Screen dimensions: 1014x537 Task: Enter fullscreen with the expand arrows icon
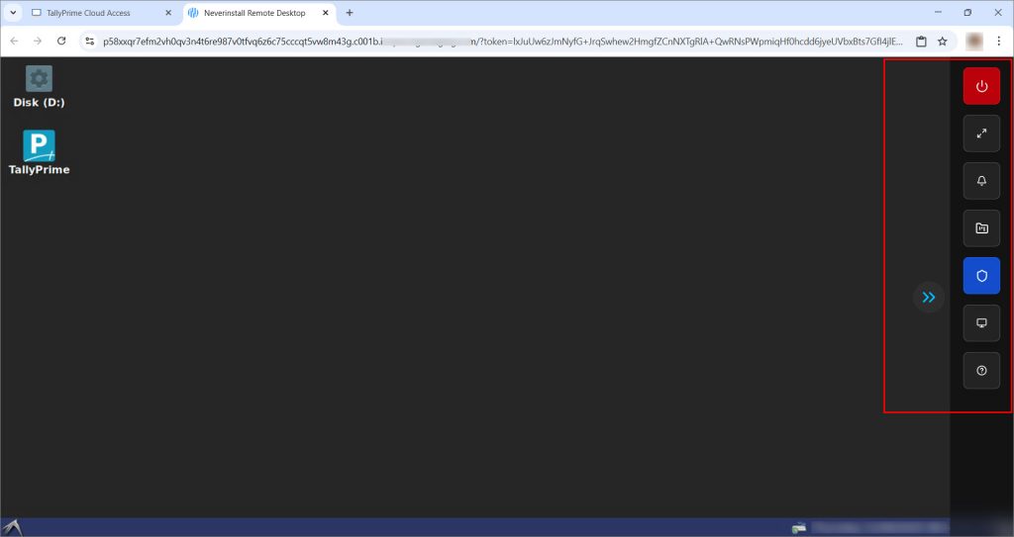(981, 134)
